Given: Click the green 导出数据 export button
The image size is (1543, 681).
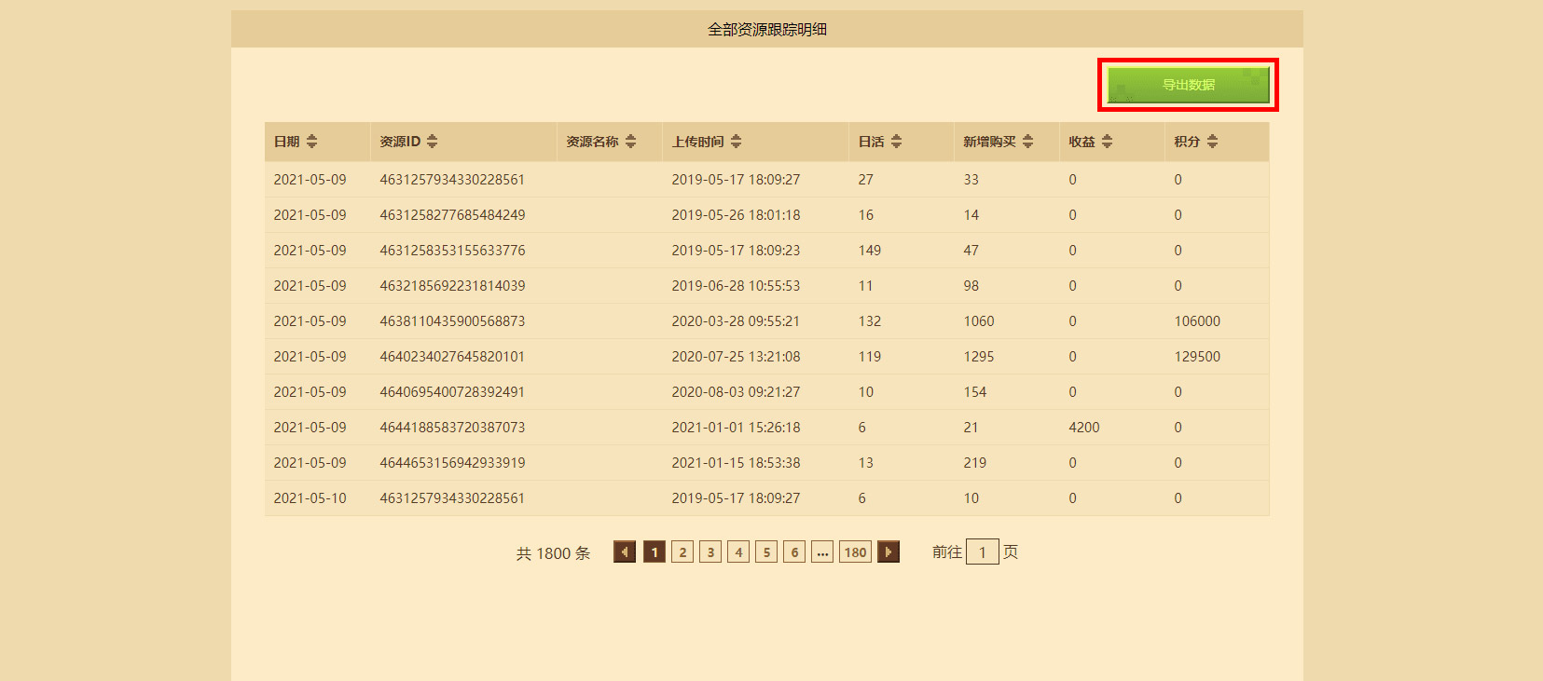Looking at the screenshot, I should (x=1188, y=85).
